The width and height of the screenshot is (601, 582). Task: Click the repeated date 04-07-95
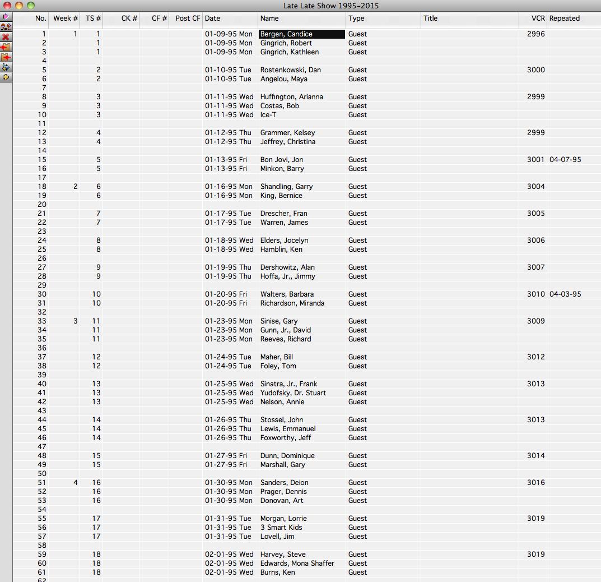565,160
